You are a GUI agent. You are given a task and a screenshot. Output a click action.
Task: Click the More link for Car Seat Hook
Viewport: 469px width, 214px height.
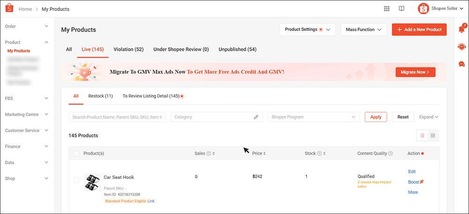pos(413,192)
